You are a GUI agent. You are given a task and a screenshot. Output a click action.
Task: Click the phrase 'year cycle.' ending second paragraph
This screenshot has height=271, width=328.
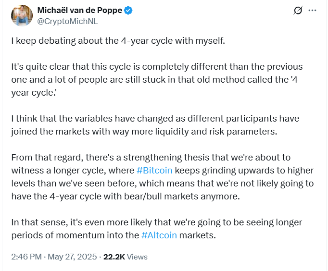point(34,93)
